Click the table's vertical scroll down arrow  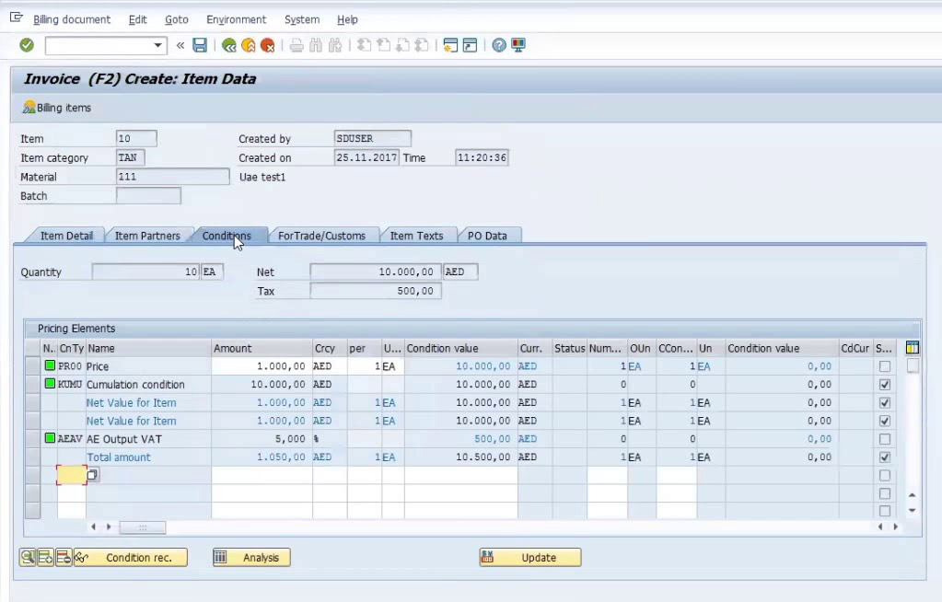point(912,511)
